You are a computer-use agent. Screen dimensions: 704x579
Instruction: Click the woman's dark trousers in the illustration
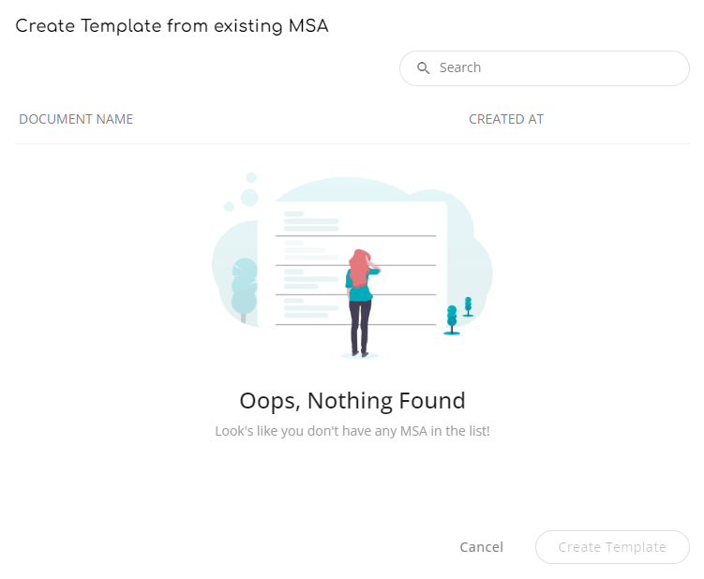360,327
